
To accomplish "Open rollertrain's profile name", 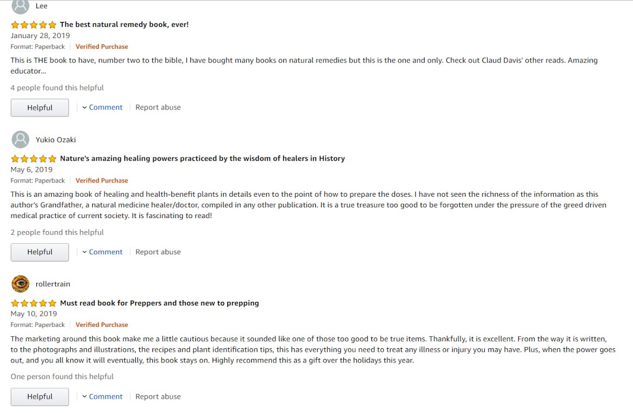I will coord(53,284).
